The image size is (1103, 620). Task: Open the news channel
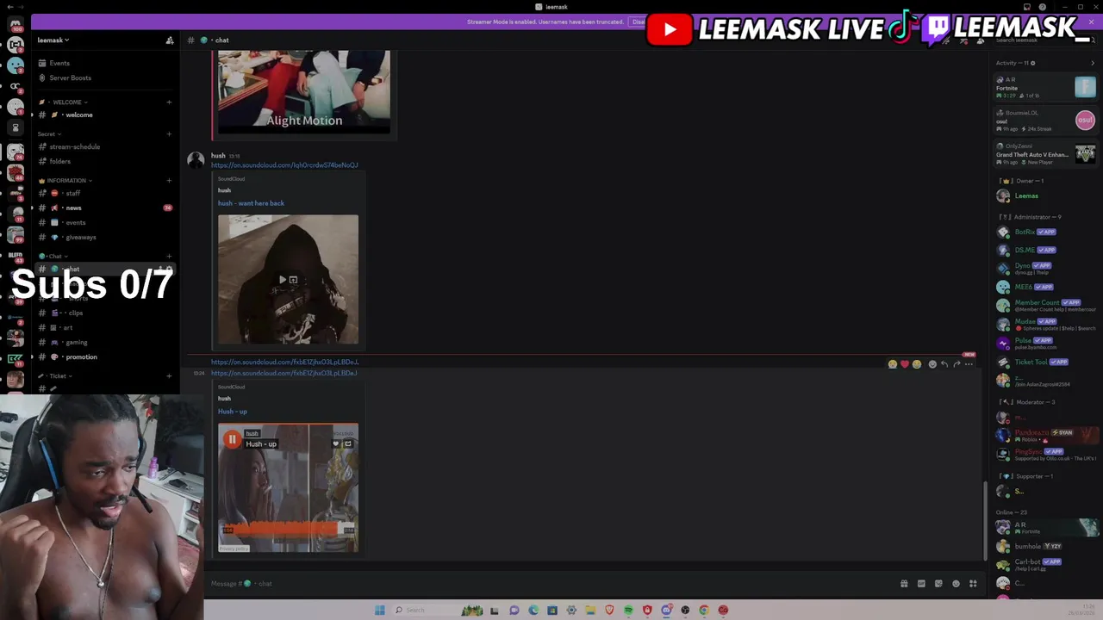[x=106, y=208]
